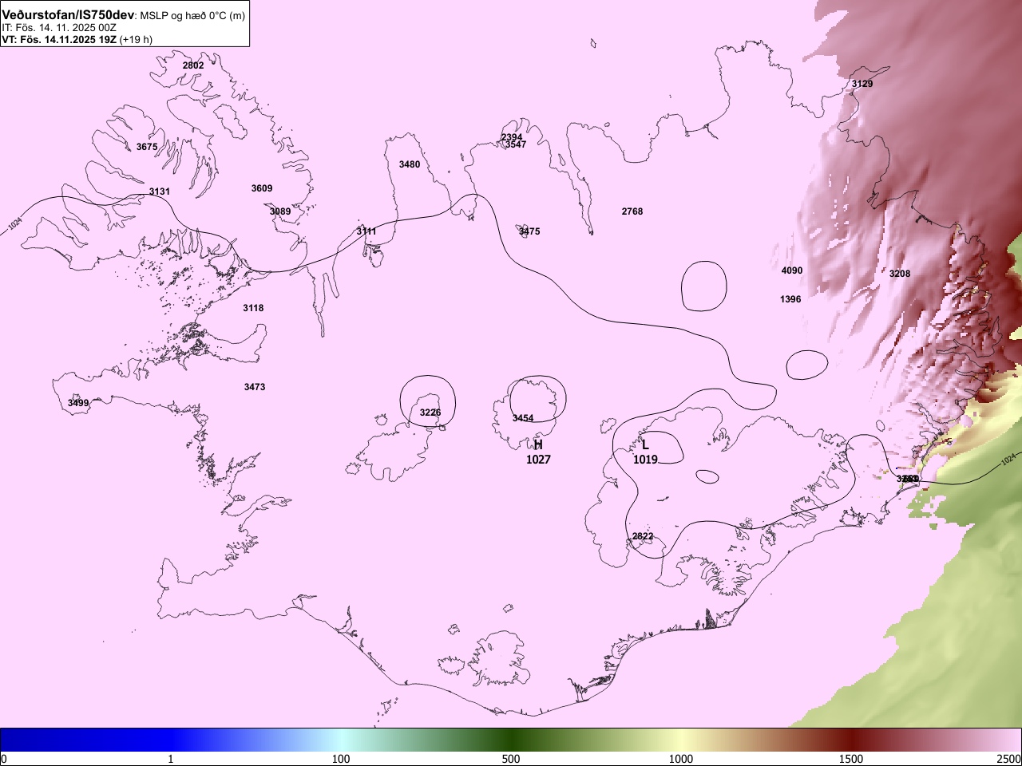Click the 3111 height value
The width and height of the screenshot is (1022, 766).
point(366,231)
